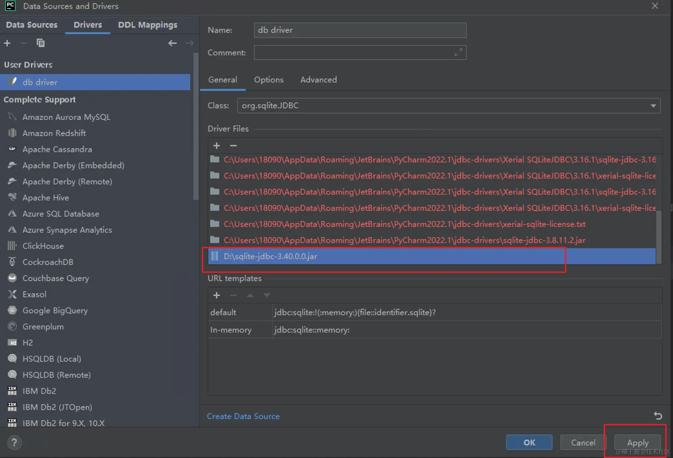
Task: Close the Data Sources and Drivers dialog
Action: tap(655, 6)
